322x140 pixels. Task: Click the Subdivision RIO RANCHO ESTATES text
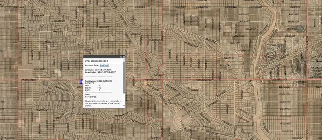99,82
